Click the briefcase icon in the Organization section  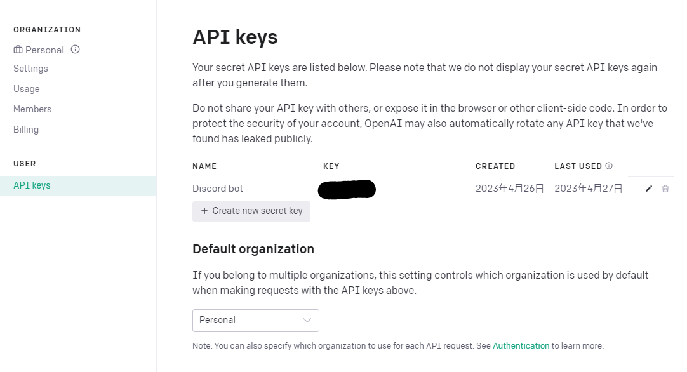18,50
